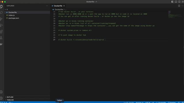Viewport: 184px width, 103px height.
Task: Open the Manage gear icon
Action: point(1,98)
